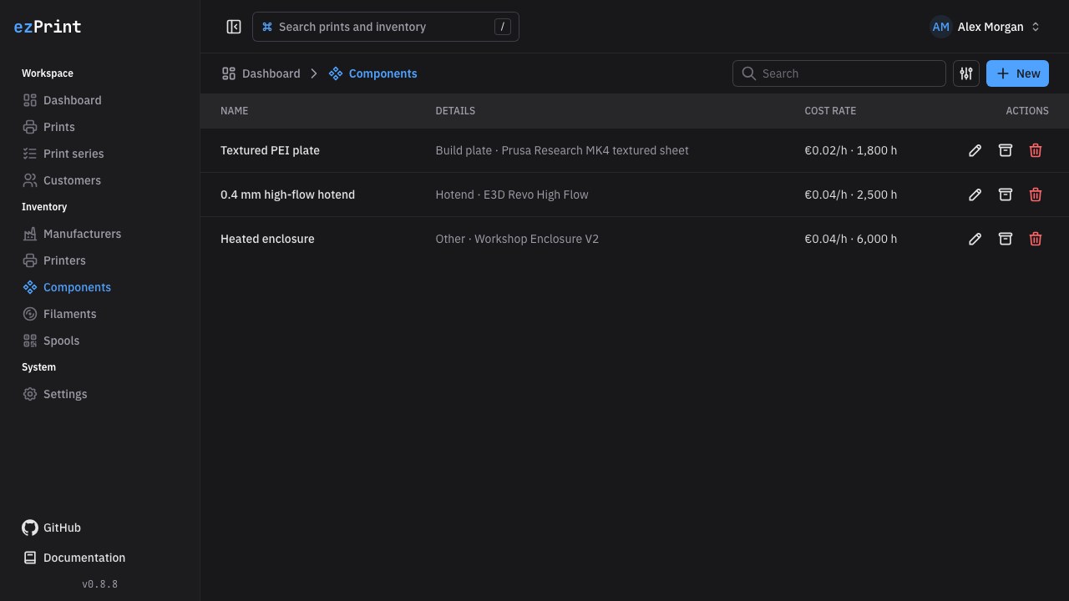The height and width of the screenshot is (601, 1069).
Task: Click the NAME column header
Action: click(234, 111)
